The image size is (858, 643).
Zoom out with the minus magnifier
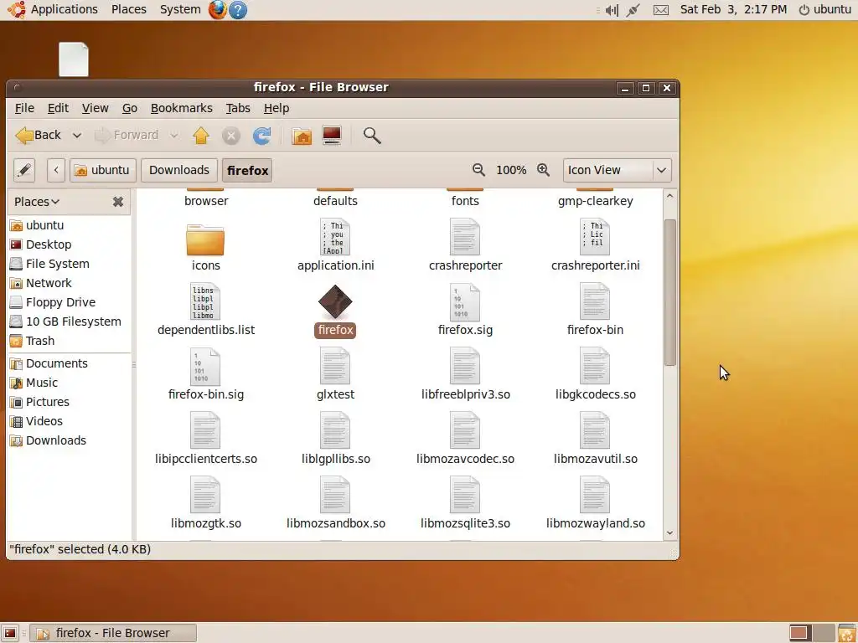(x=478, y=170)
